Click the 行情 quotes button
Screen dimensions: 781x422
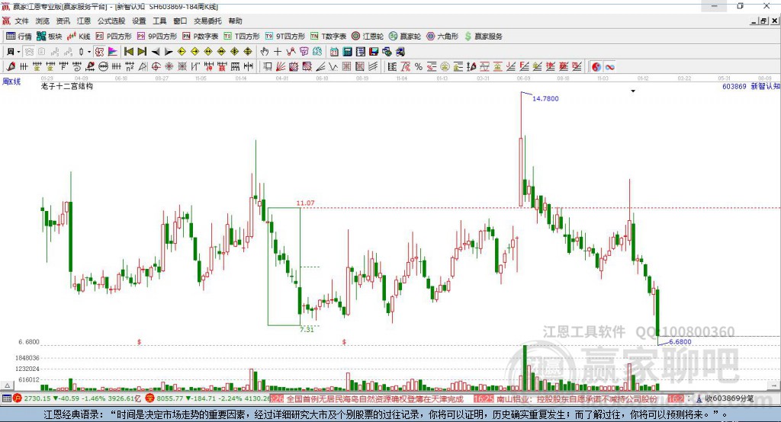tap(19, 37)
